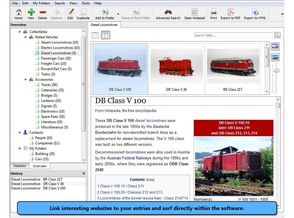Viewport: 294px width, 218px height.
Task: Switch to the Statistics tab
Action: pos(20,166)
